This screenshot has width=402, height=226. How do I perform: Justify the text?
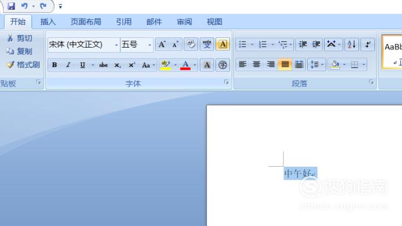[285, 64]
